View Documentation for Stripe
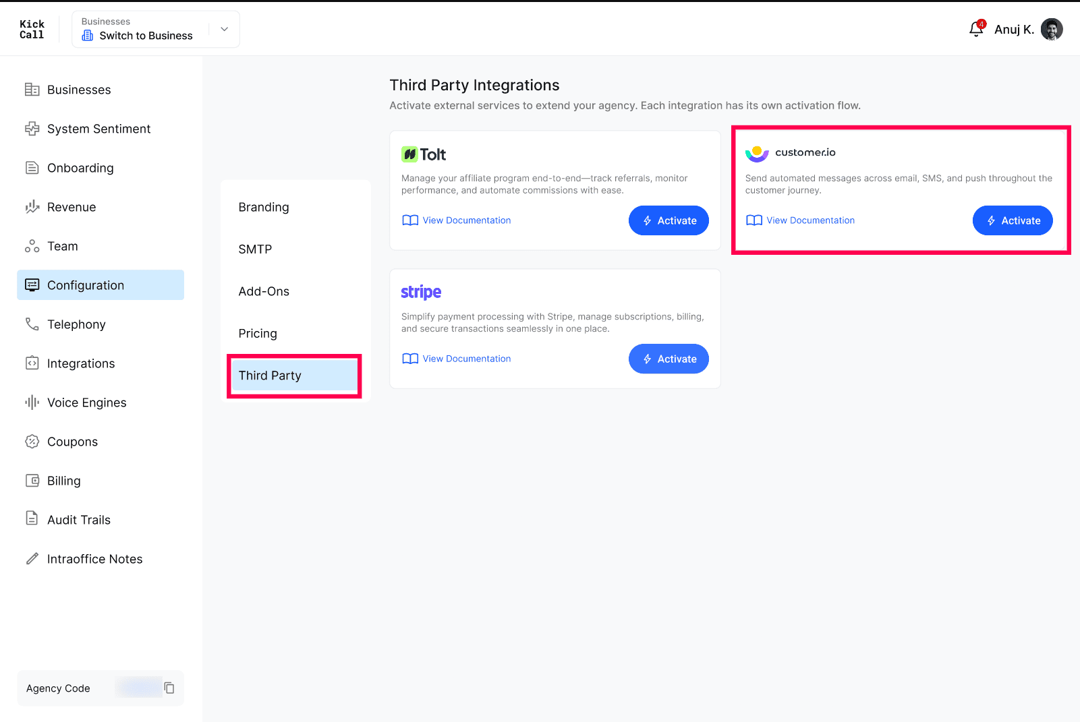This screenshot has height=722, width=1080. pos(457,359)
